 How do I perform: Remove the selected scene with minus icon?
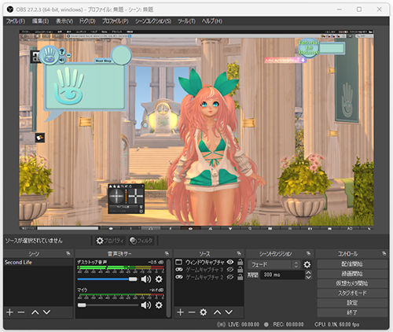pos(21,312)
